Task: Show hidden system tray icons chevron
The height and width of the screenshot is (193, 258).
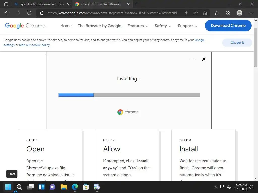Action: [215, 187]
